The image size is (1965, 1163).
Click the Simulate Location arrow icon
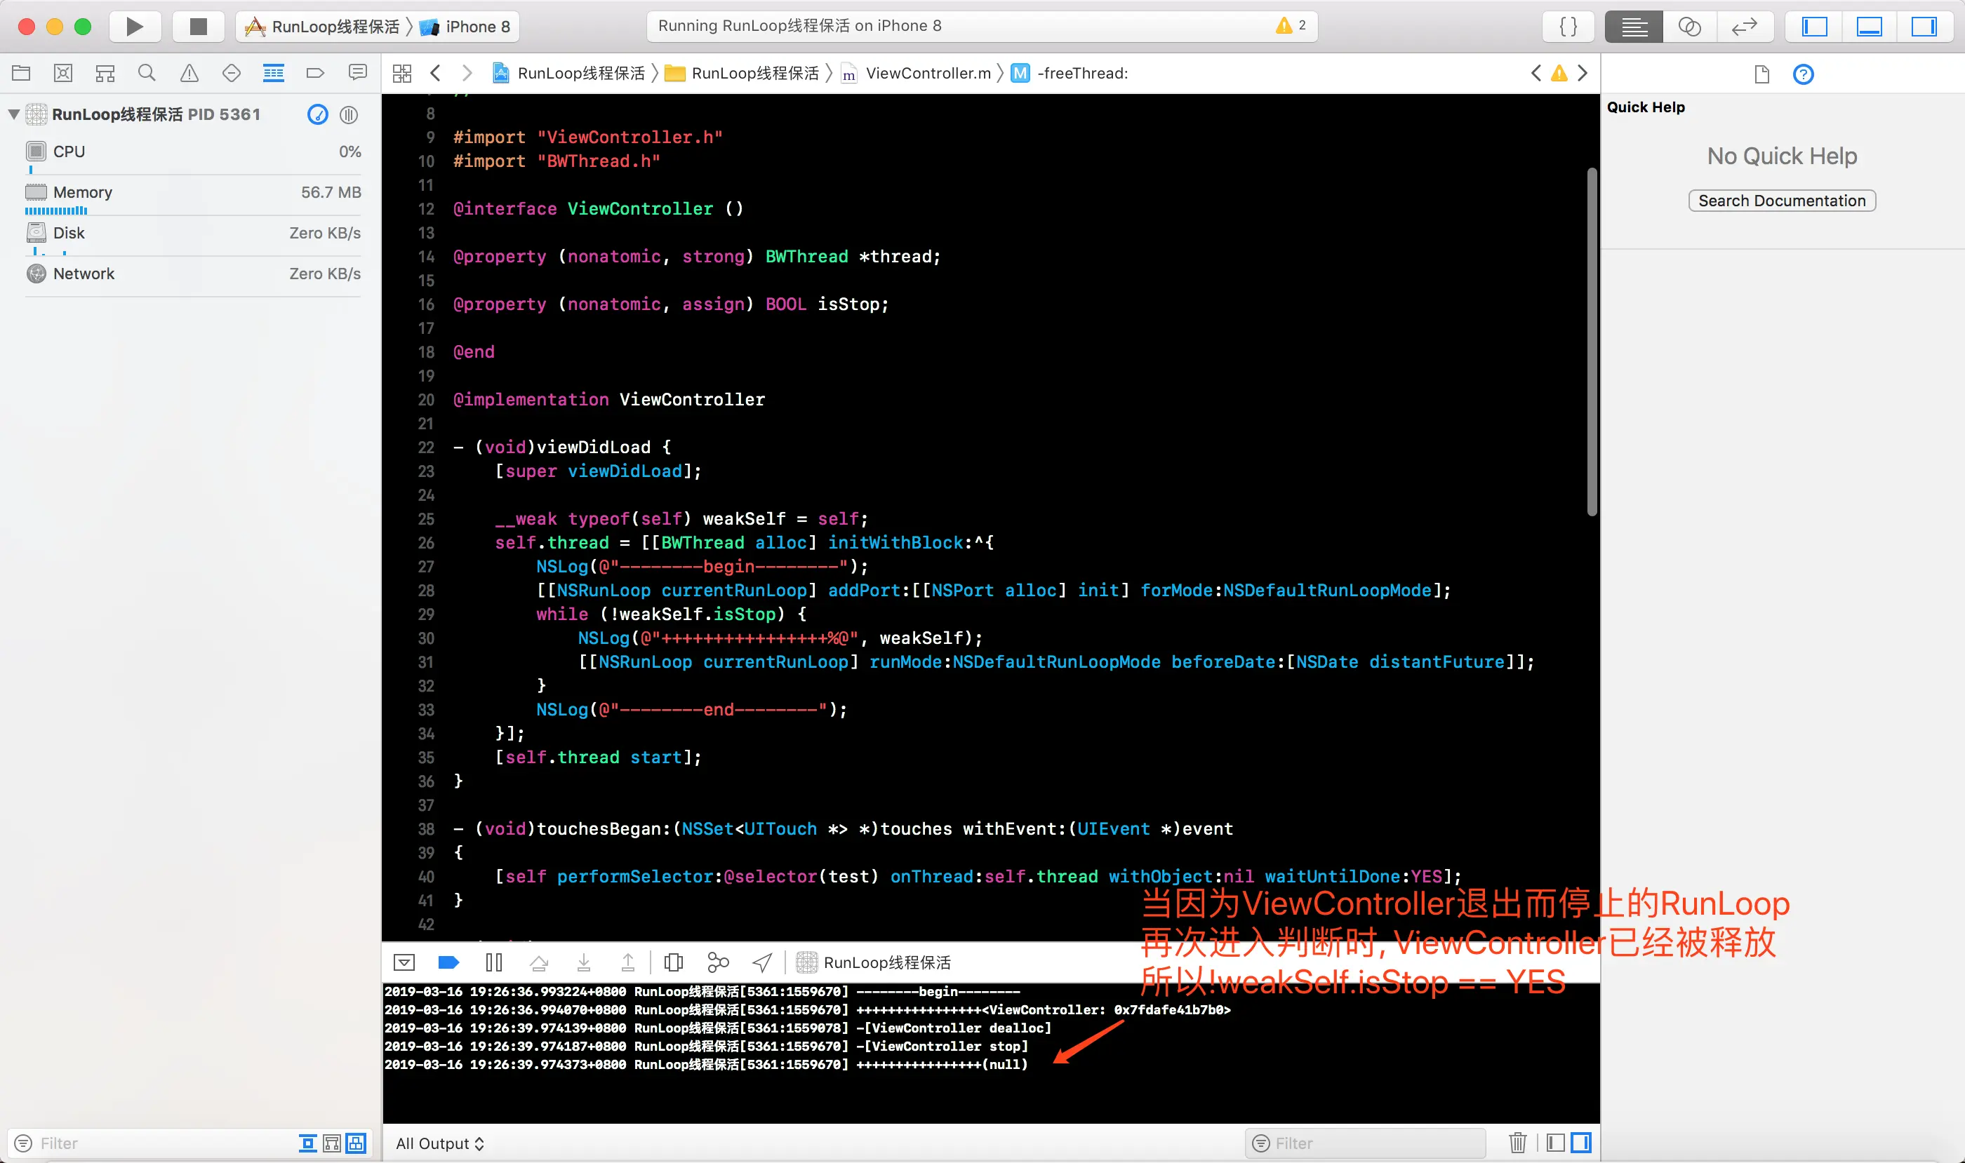(x=762, y=962)
